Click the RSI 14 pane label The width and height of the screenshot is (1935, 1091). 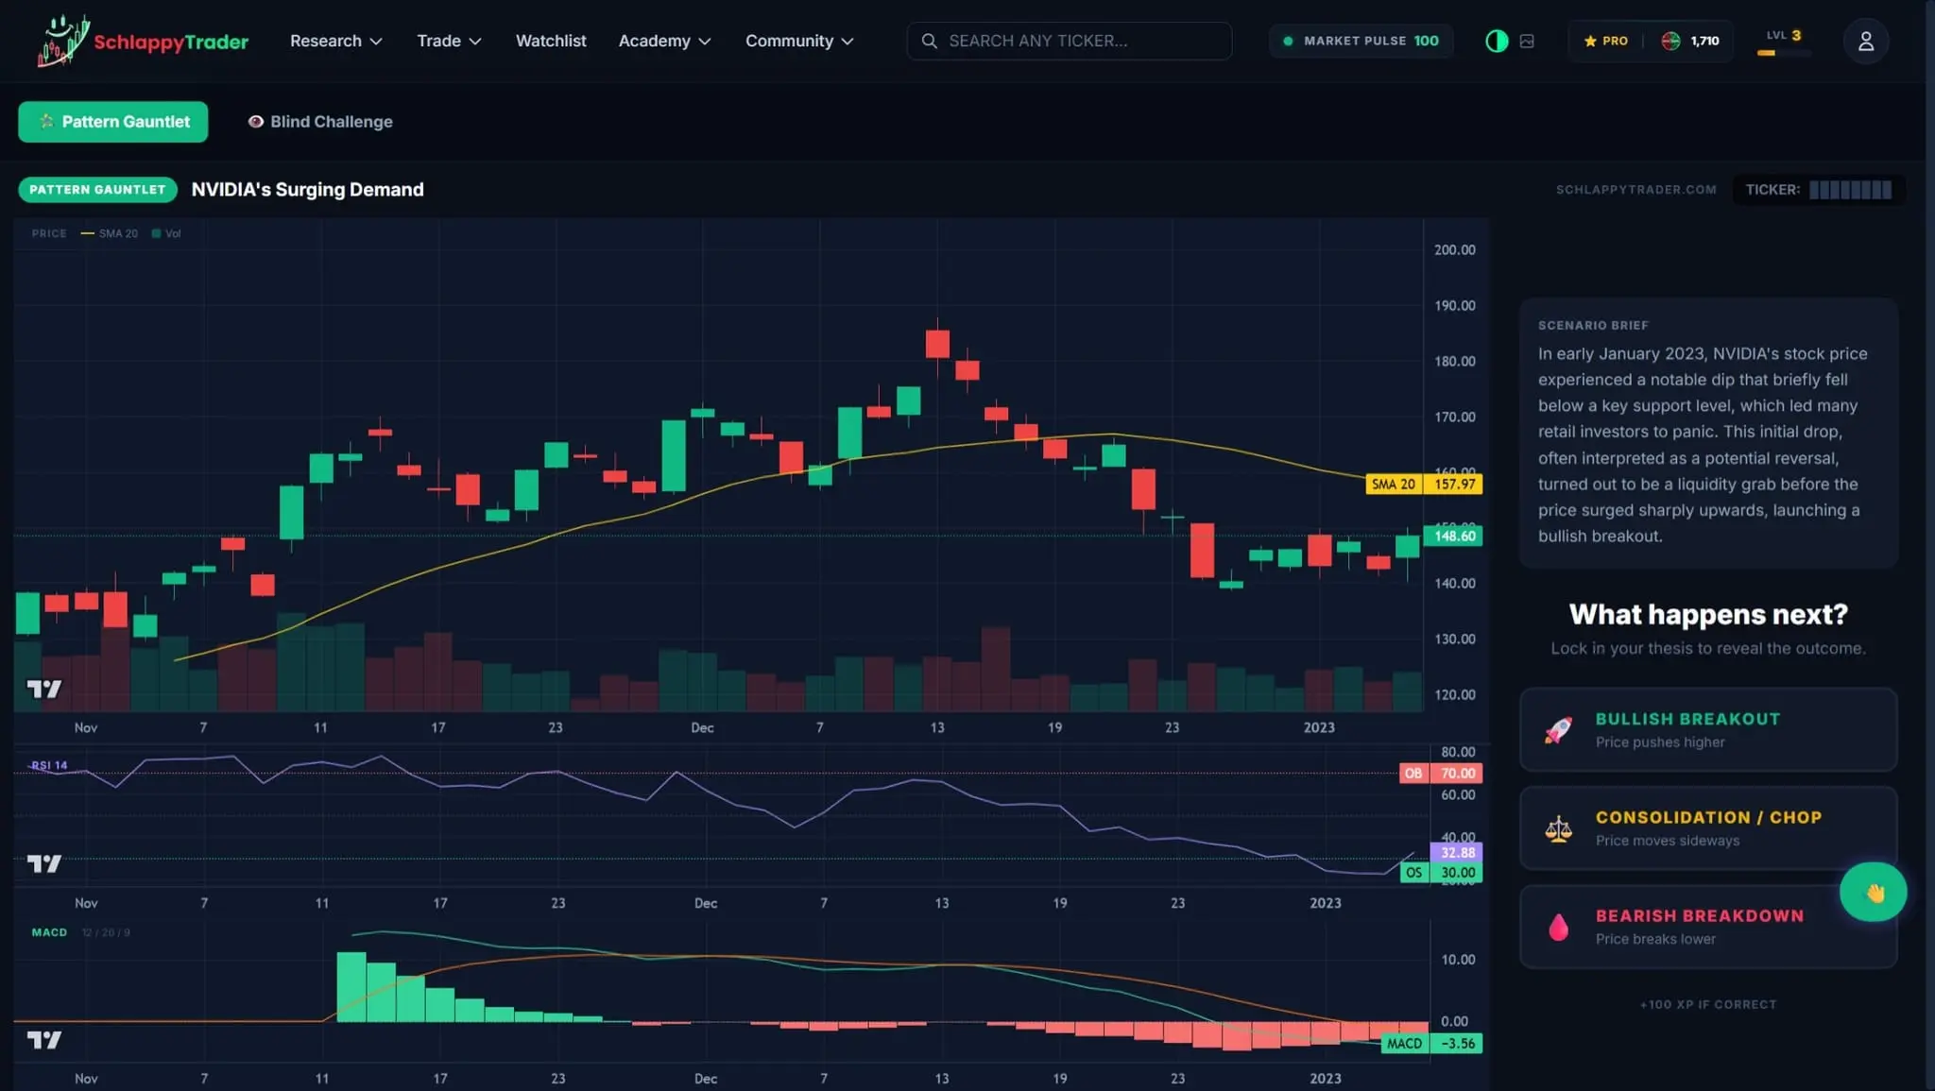coord(48,765)
